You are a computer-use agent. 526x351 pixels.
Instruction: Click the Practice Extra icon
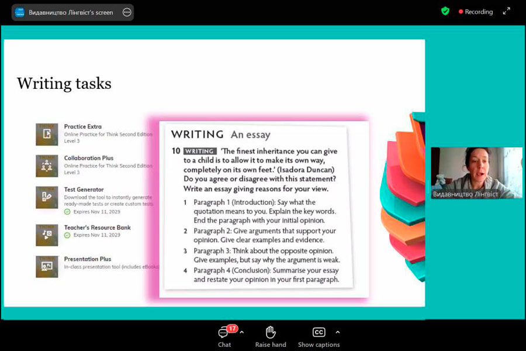pos(47,135)
